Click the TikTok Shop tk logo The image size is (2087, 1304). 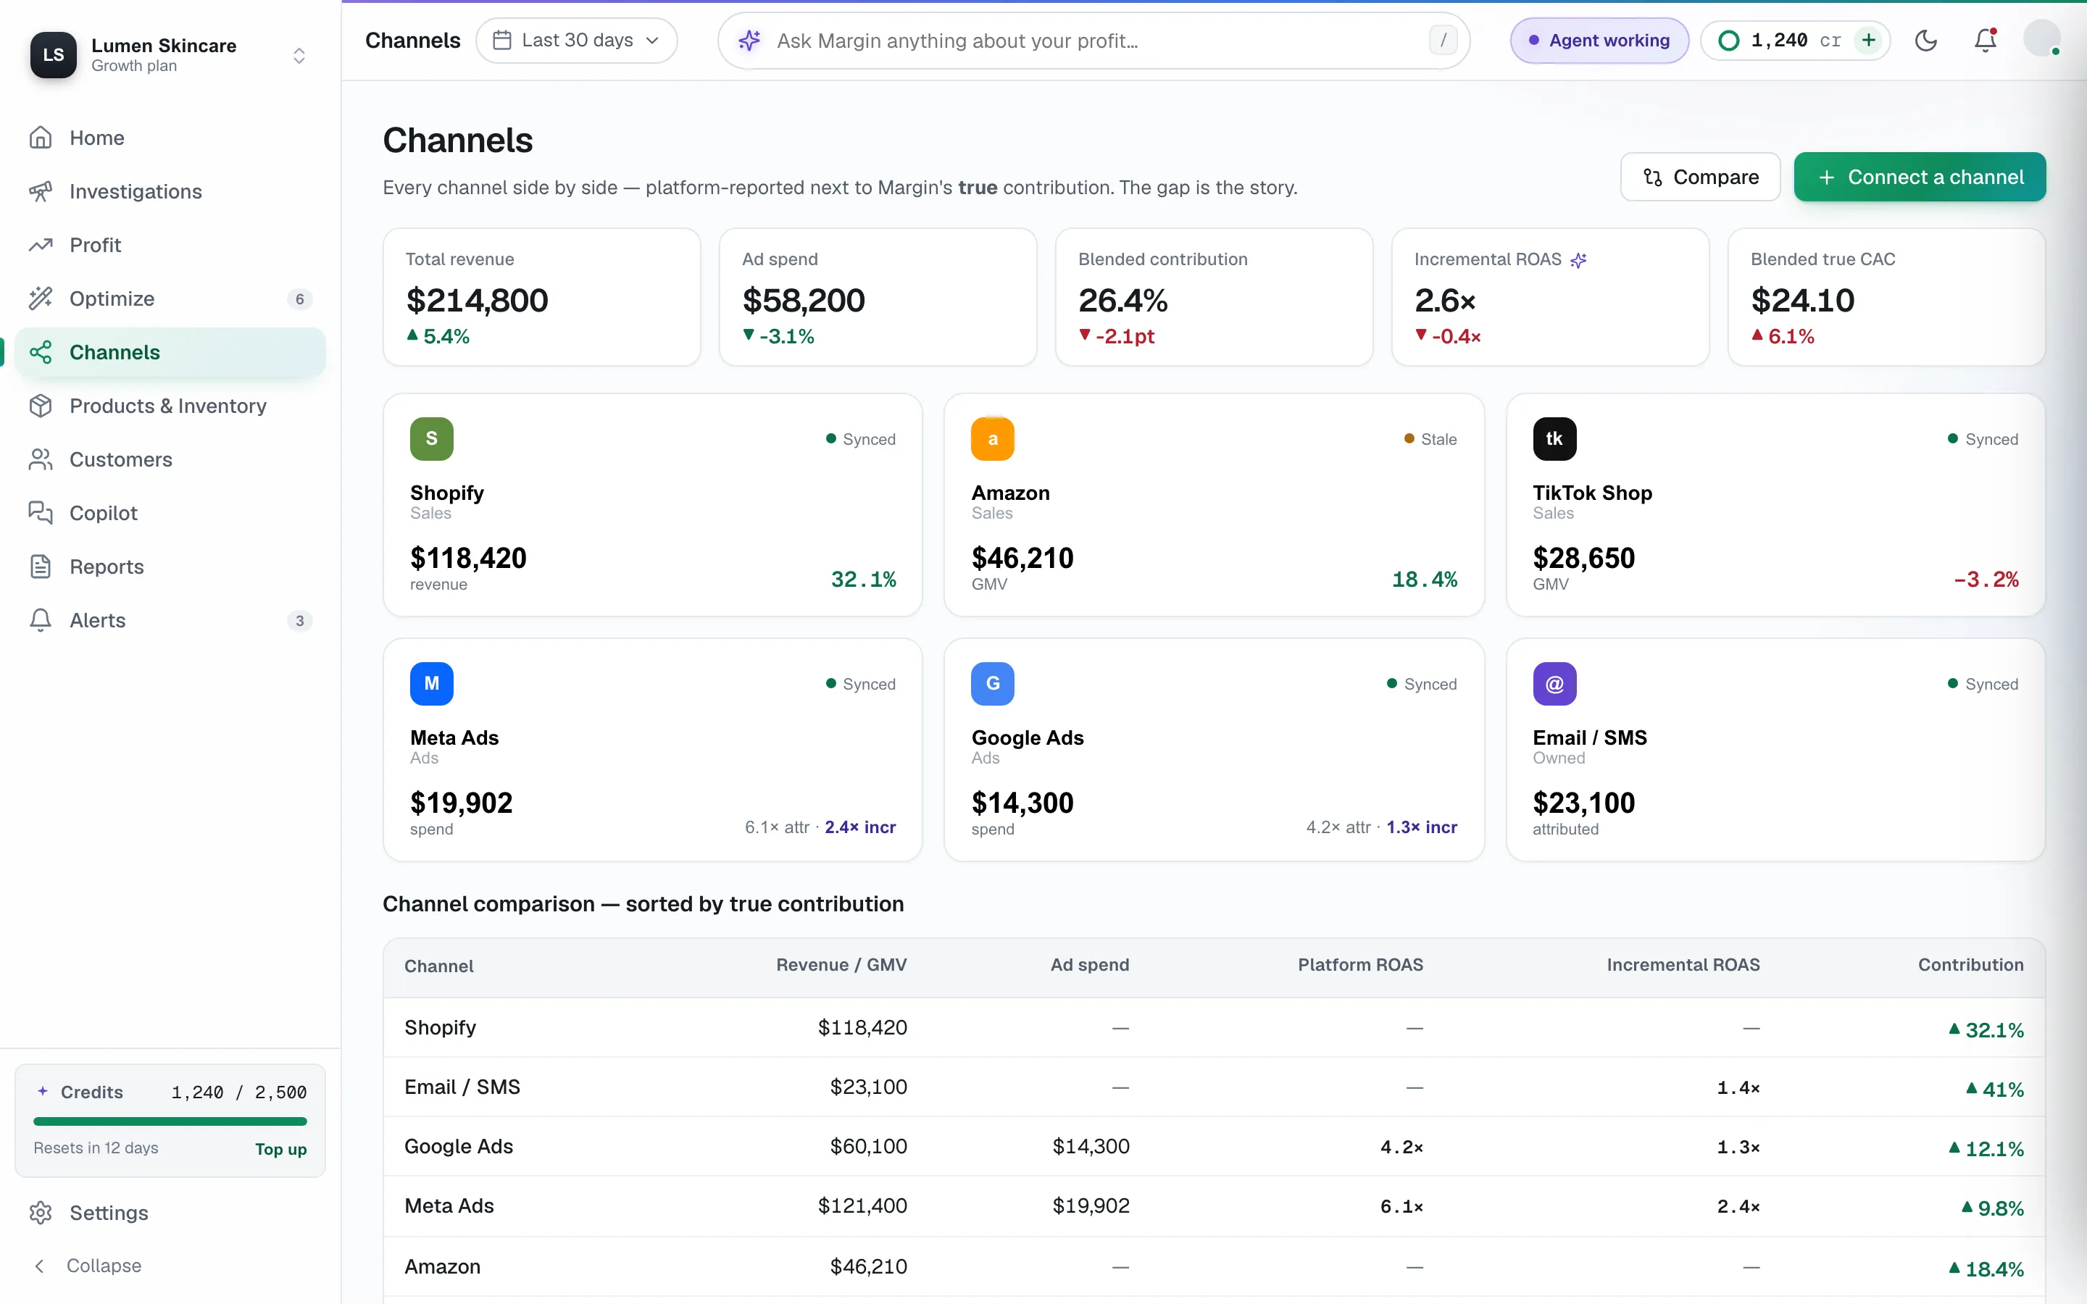point(1554,439)
